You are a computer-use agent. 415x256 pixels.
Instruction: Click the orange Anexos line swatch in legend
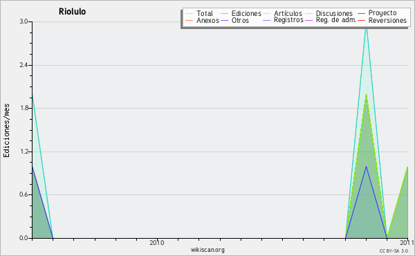click(x=190, y=20)
